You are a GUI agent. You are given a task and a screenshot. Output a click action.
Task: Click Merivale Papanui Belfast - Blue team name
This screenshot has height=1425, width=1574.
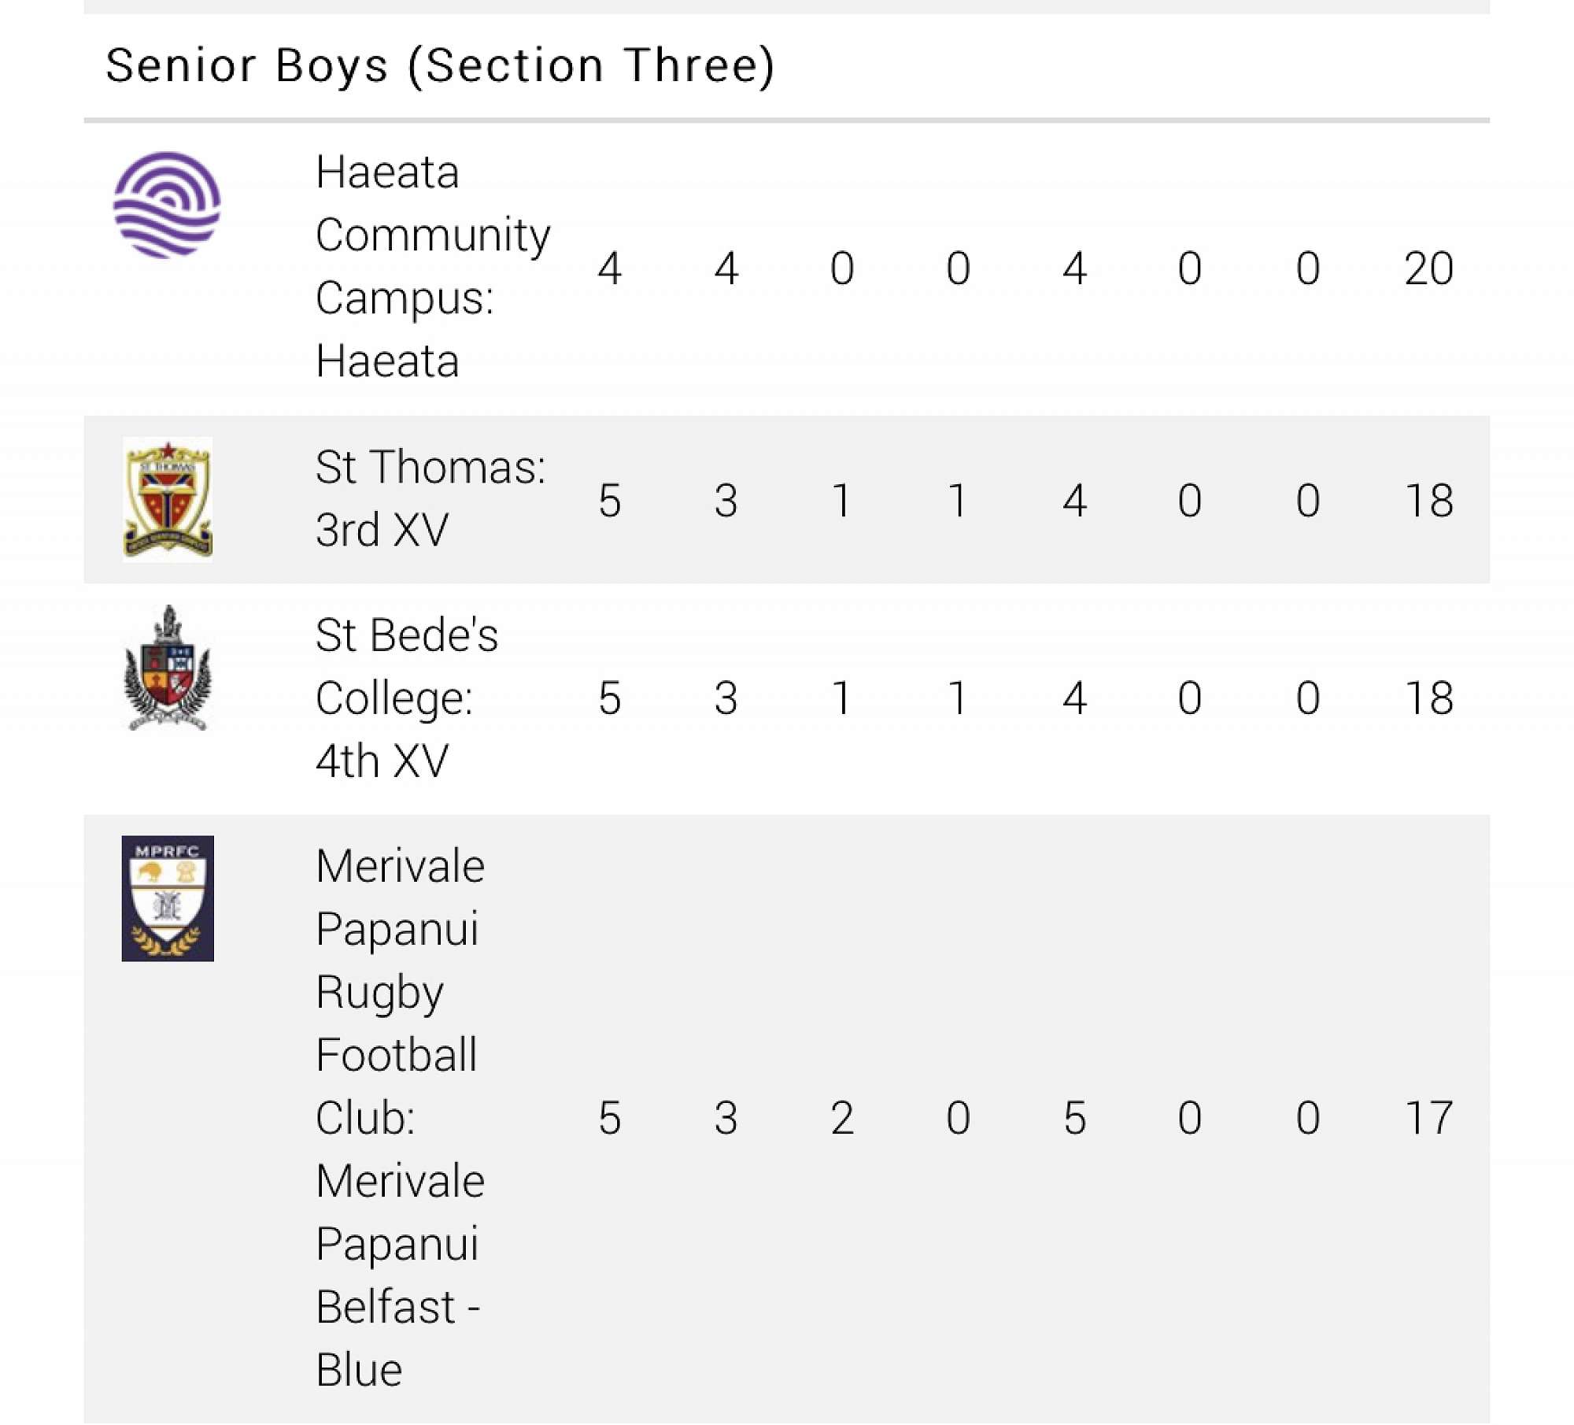400,1117
